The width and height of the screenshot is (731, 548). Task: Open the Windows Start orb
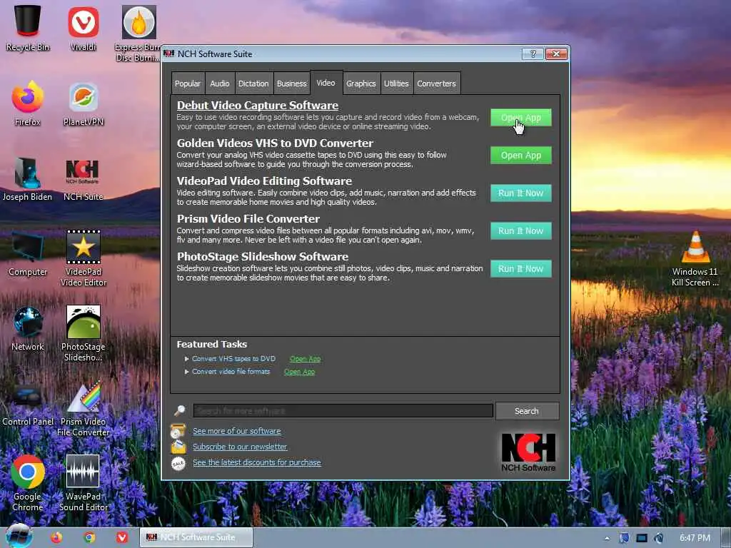[19, 537]
